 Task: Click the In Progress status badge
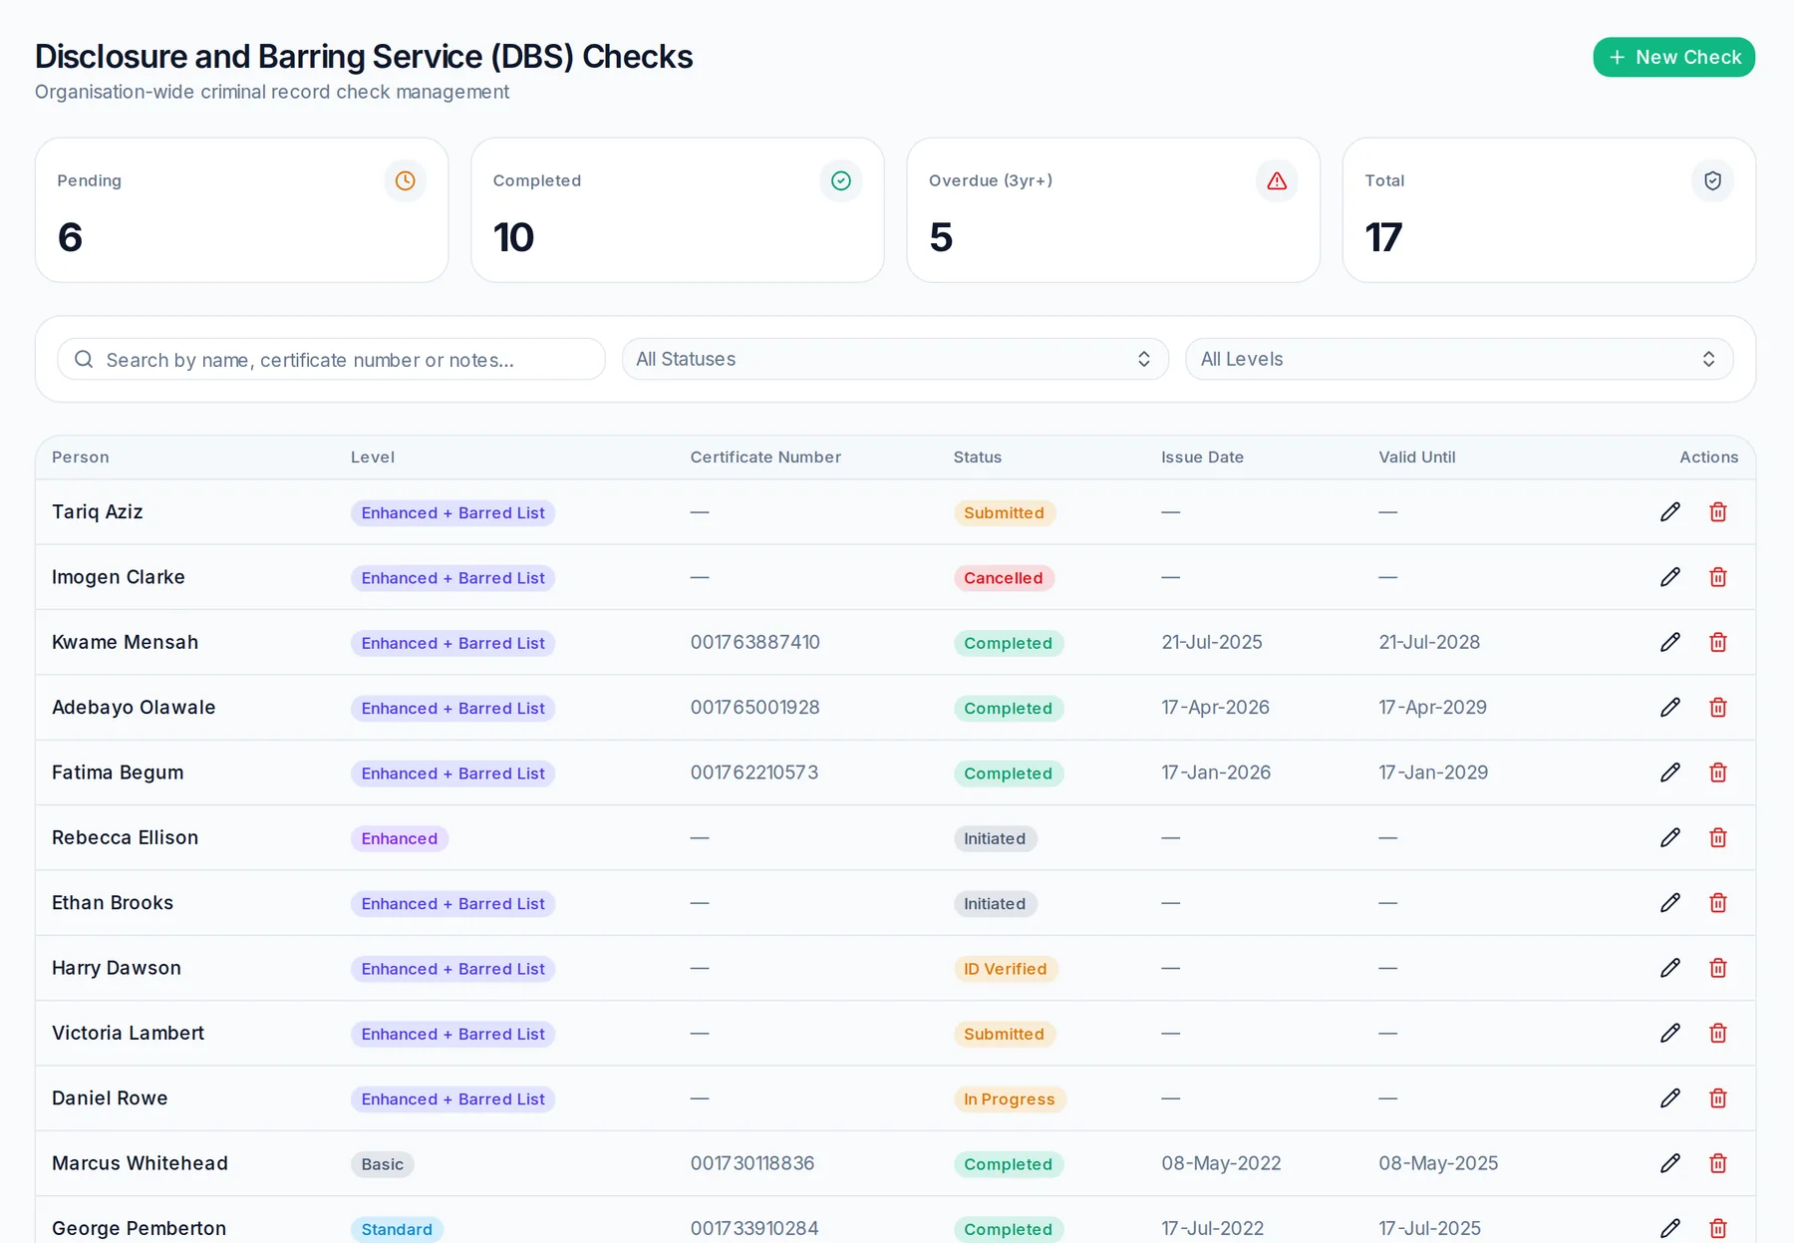coord(1010,1099)
